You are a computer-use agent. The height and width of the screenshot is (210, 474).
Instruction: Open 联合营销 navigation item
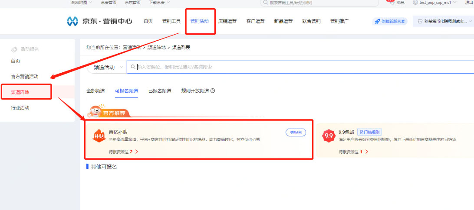coord(311,21)
